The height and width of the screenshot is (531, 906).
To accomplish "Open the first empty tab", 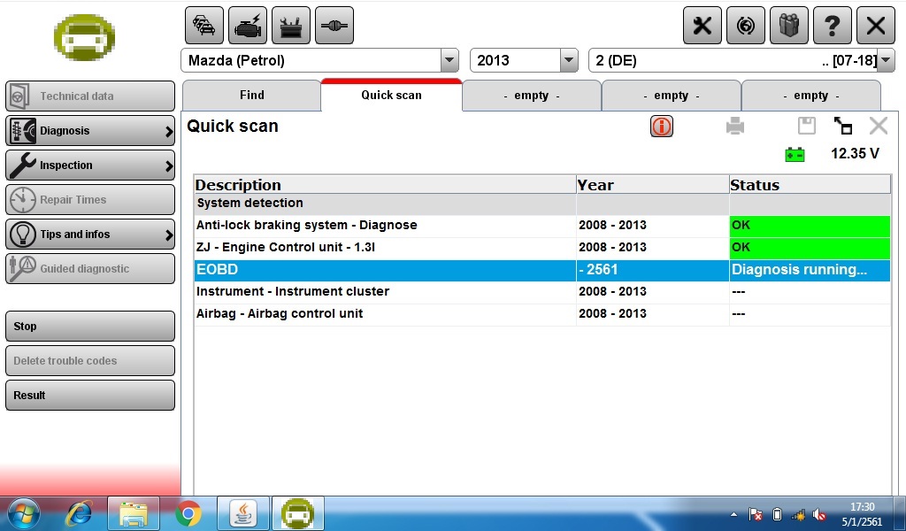I will [532, 96].
